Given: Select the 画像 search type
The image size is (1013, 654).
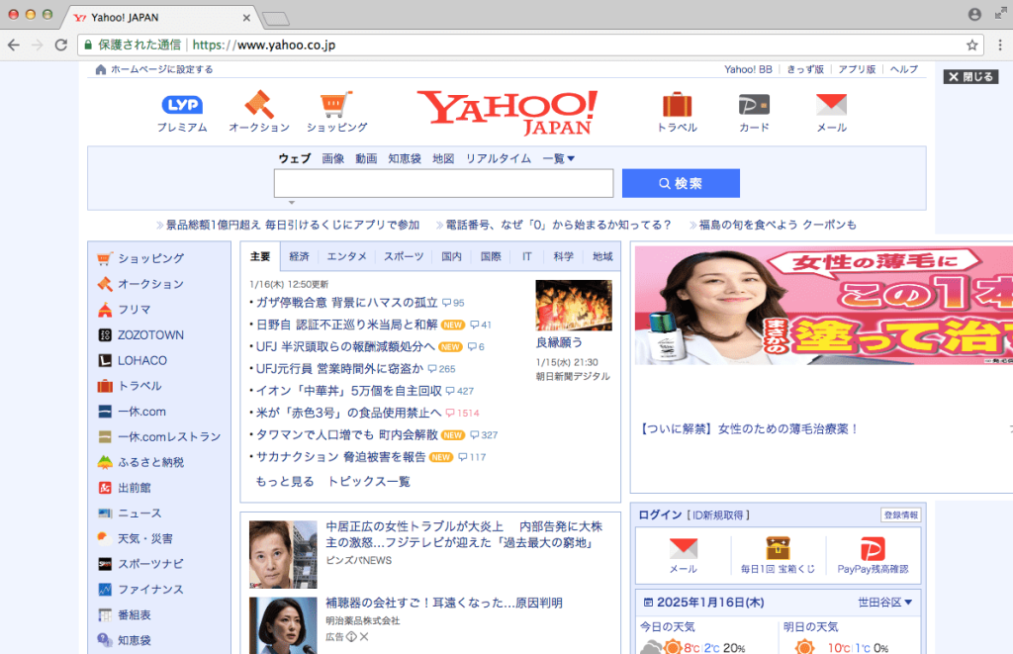Looking at the screenshot, I should pyautogui.click(x=332, y=158).
